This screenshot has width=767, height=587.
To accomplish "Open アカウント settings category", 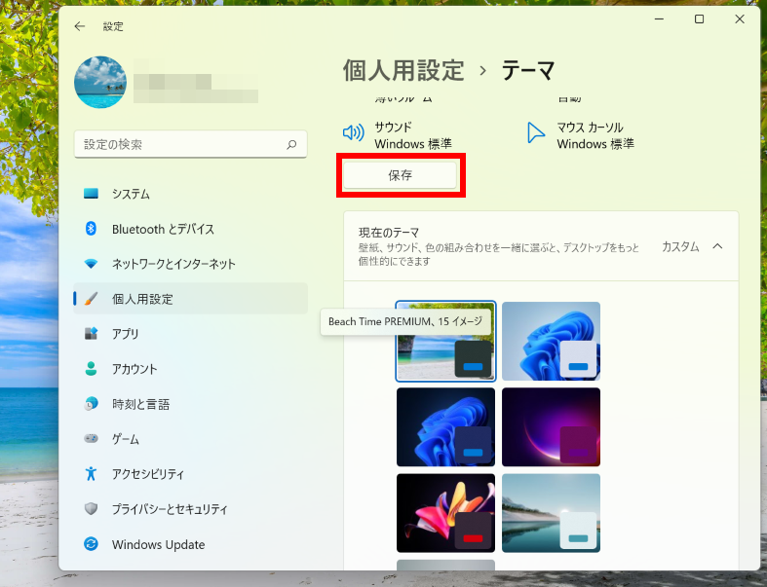I will point(190,369).
